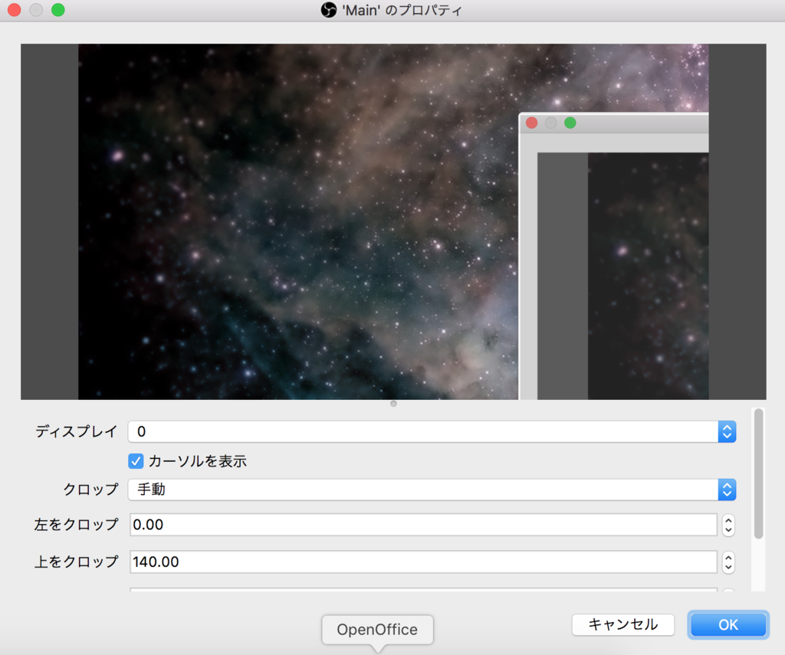This screenshot has height=655, width=785.
Task: Click the 左をクロップ label text
Action: (x=76, y=525)
